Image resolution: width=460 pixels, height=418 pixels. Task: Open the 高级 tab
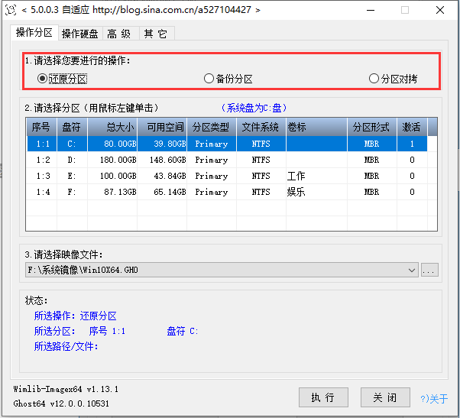[118, 34]
